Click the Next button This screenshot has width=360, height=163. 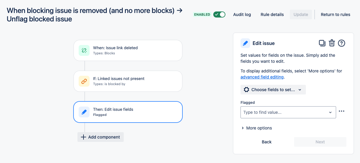pos(320,142)
